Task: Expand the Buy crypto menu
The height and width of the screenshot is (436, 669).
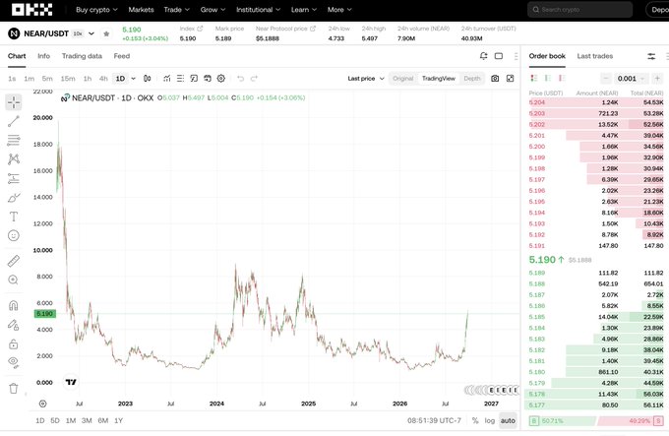Action: point(96,10)
